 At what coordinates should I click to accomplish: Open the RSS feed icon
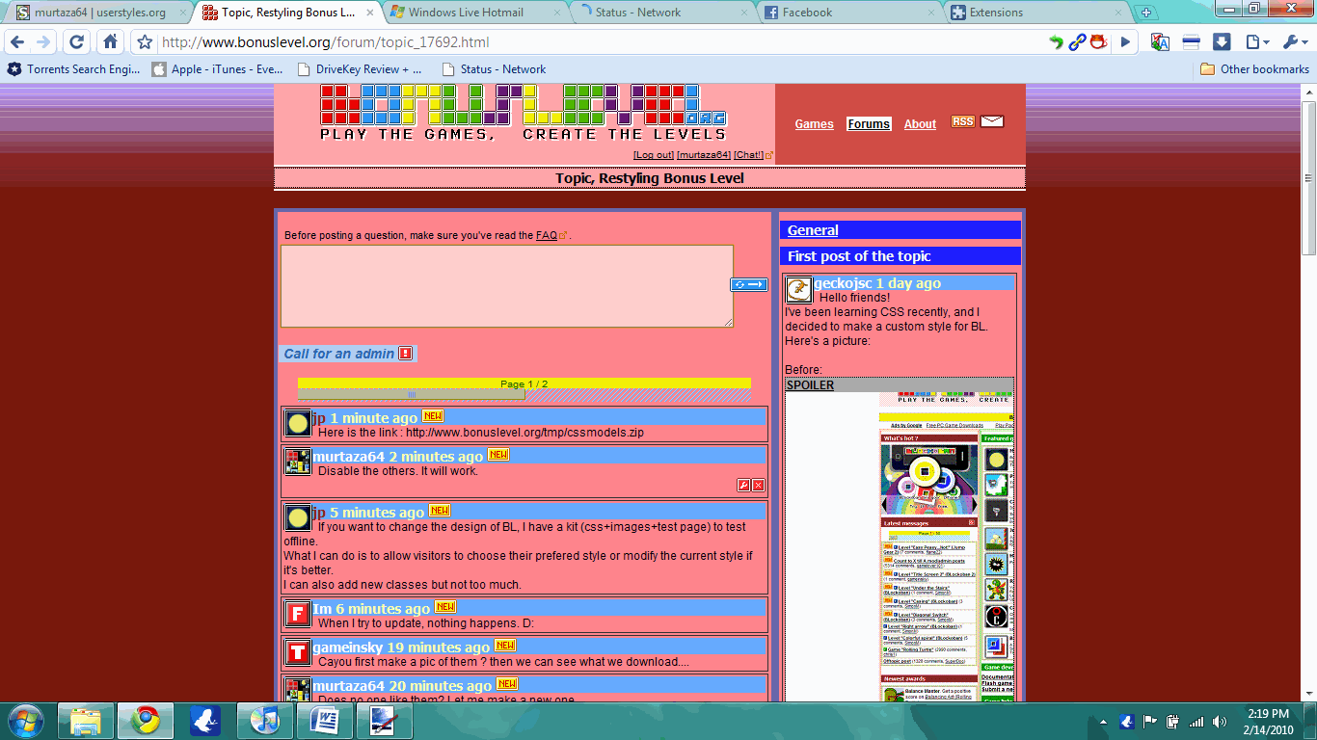coord(963,121)
